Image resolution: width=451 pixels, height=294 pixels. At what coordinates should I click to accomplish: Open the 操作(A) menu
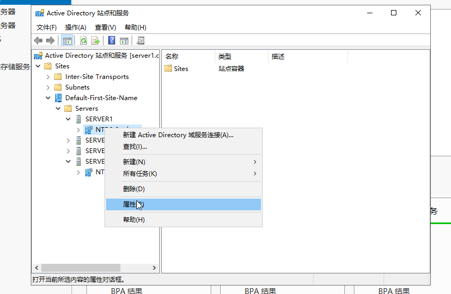(x=76, y=28)
